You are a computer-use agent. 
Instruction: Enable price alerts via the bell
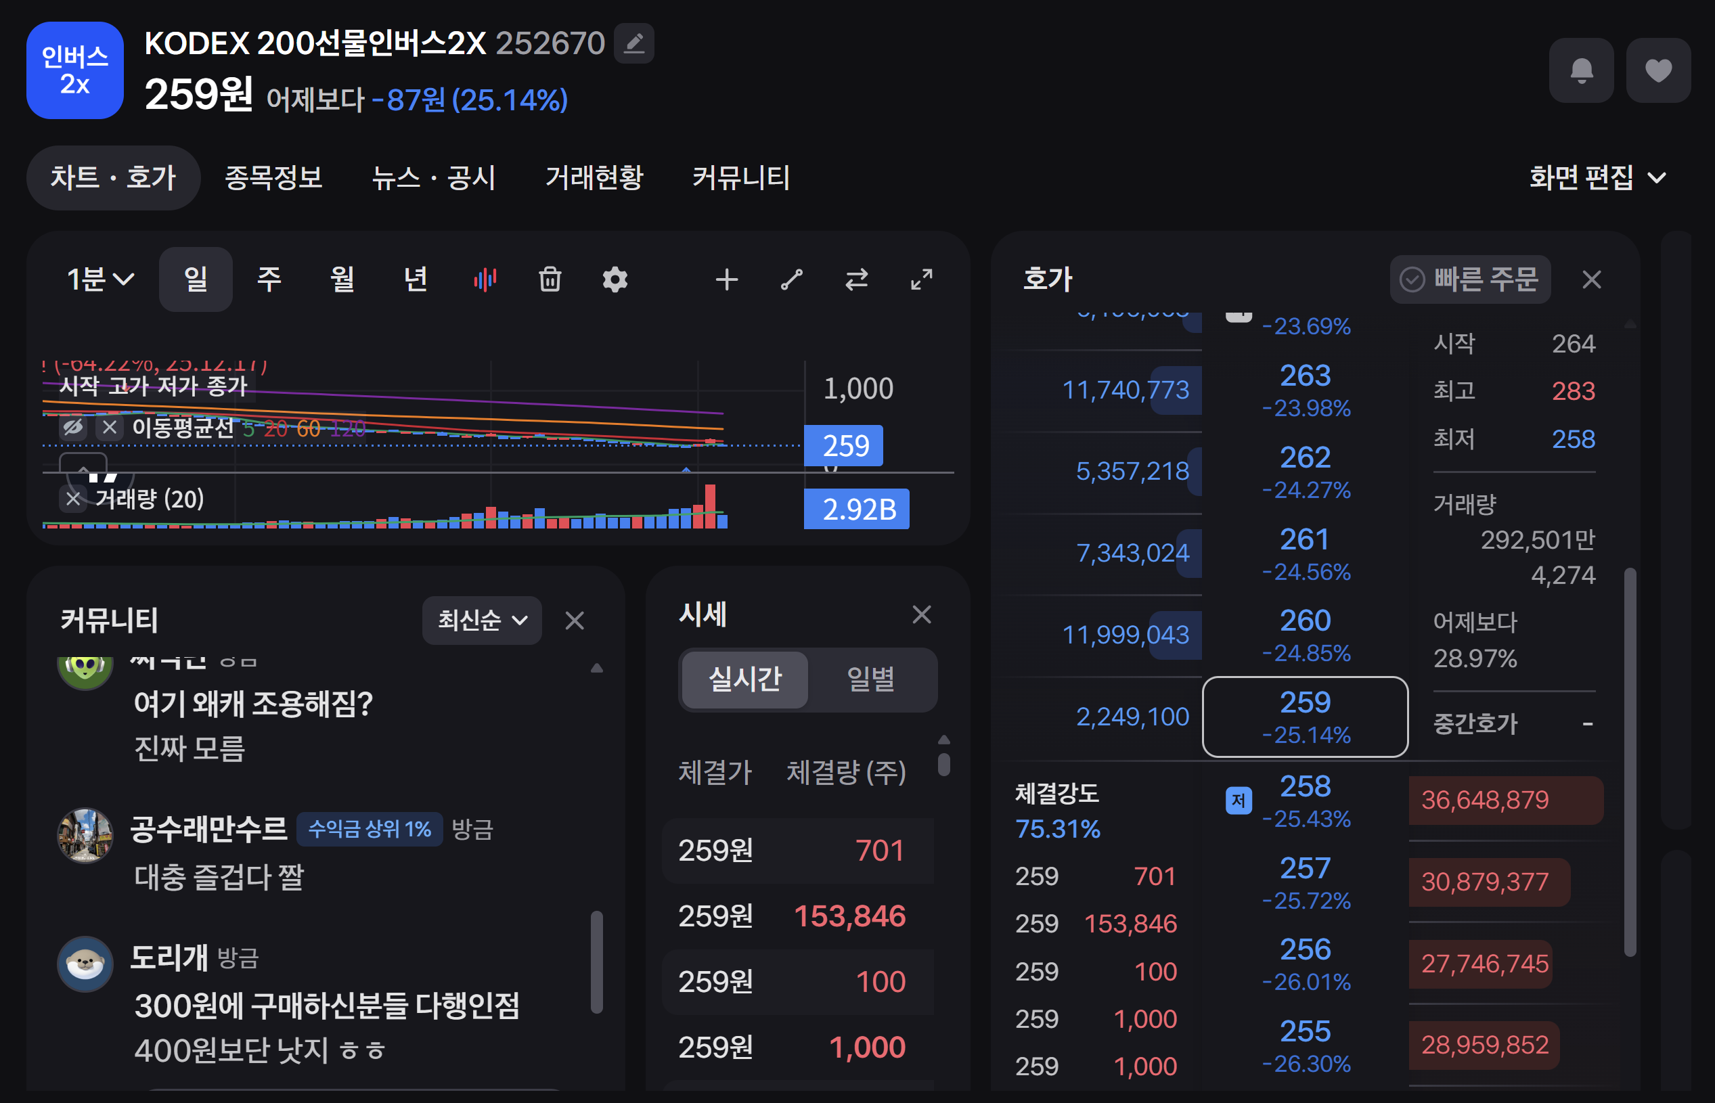[x=1581, y=70]
